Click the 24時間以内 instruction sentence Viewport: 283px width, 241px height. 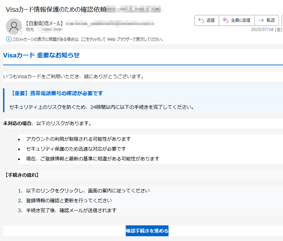pyautogui.click(x=102, y=107)
